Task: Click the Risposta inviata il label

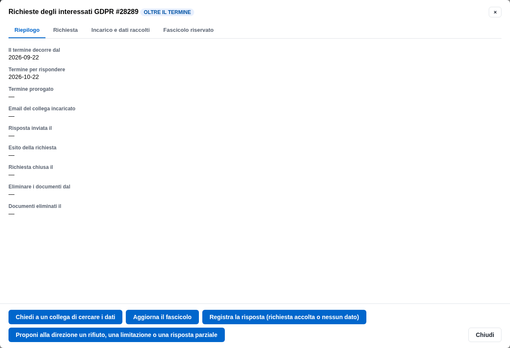Action: pyautogui.click(x=30, y=128)
